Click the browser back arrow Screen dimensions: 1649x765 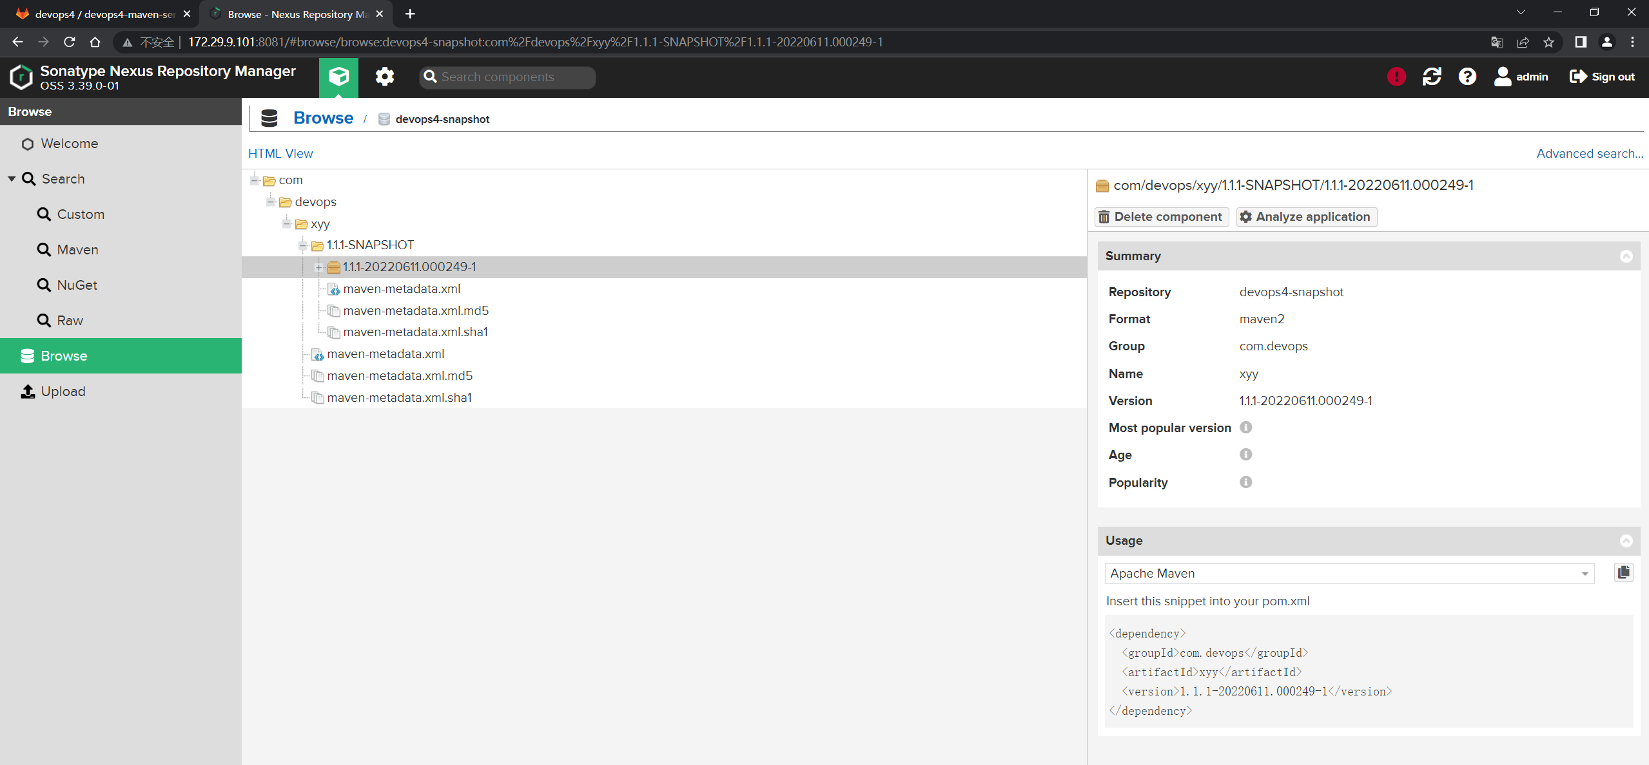click(18, 42)
